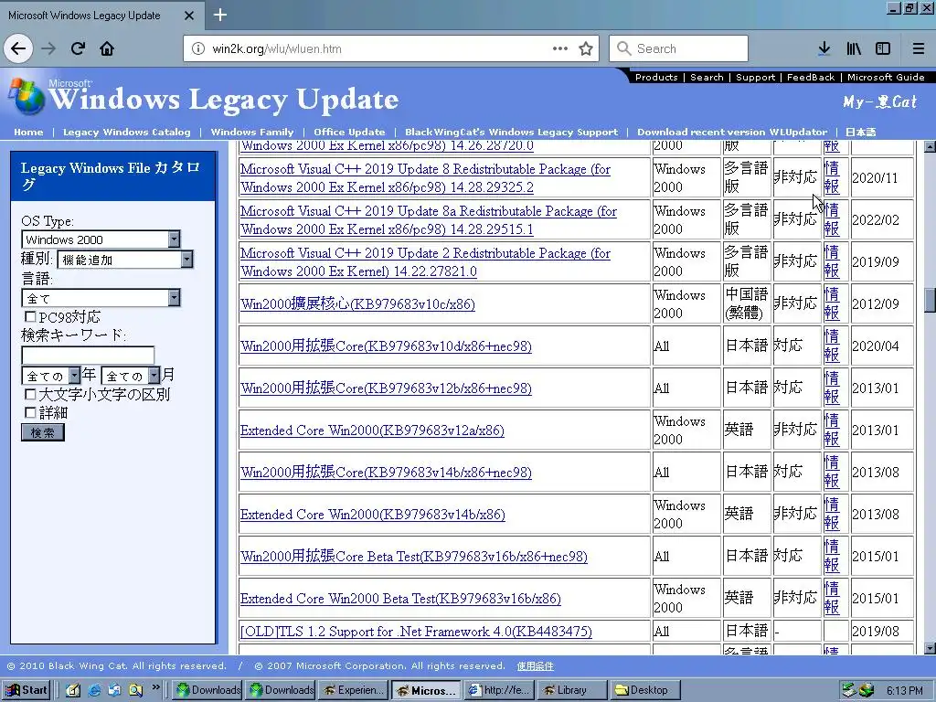The height and width of the screenshot is (702, 936).
Task: Bookmark this page with the star icon
Action: [x=586, y=48]
